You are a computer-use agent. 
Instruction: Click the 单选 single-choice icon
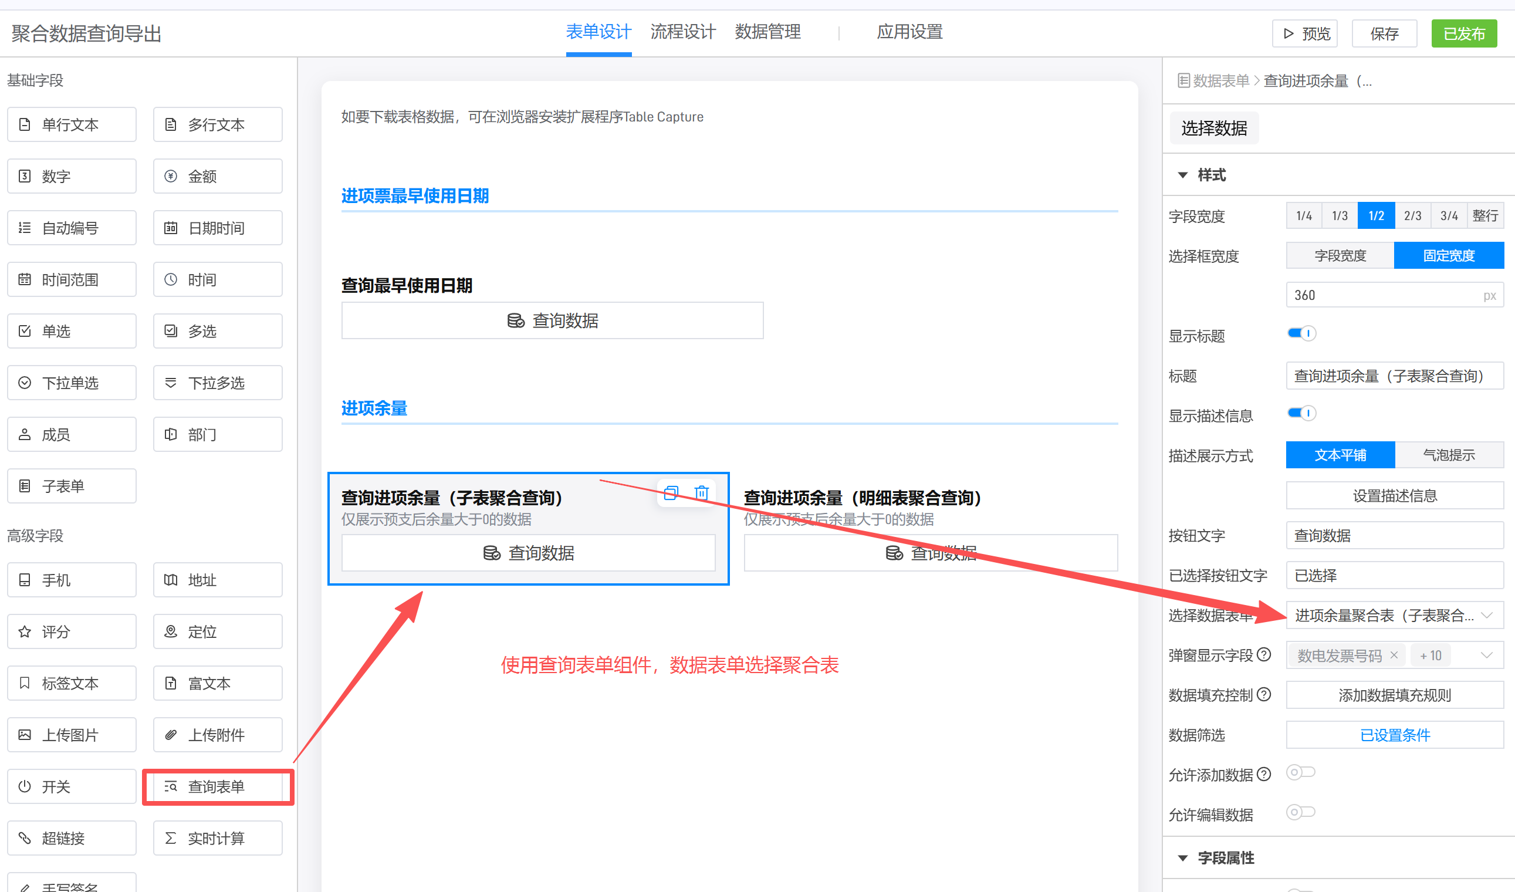point(25,331)
